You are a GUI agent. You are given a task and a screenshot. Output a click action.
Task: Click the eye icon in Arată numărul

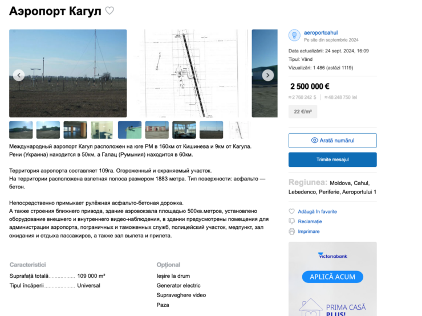coord(314,140)
